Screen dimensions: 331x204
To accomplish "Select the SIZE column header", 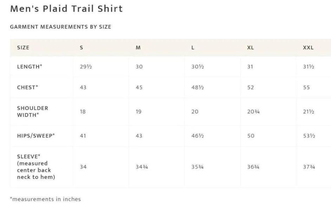I will (23, 48).
